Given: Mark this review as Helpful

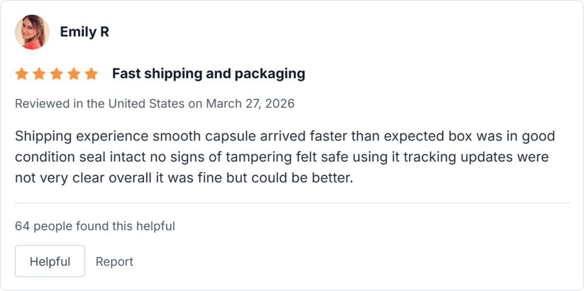Looking at the screenshot, I should [x=50, y=261].
